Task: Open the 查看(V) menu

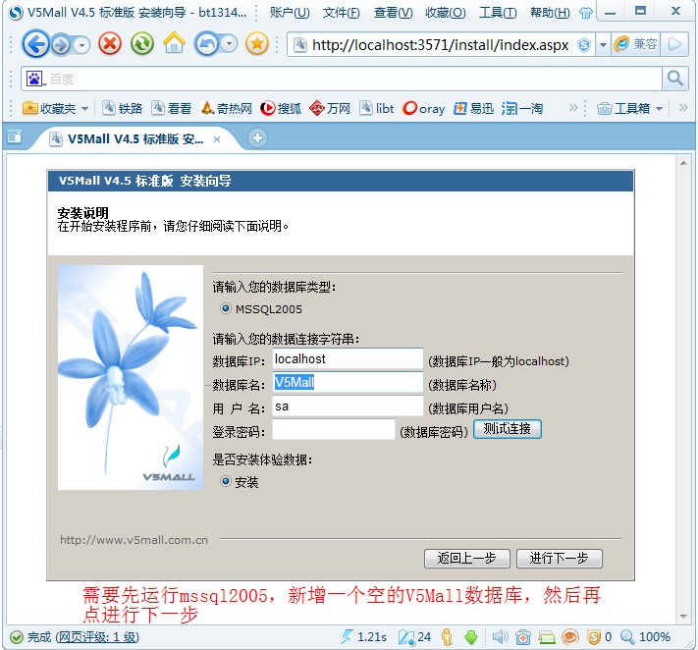Action: coord(393,13)
